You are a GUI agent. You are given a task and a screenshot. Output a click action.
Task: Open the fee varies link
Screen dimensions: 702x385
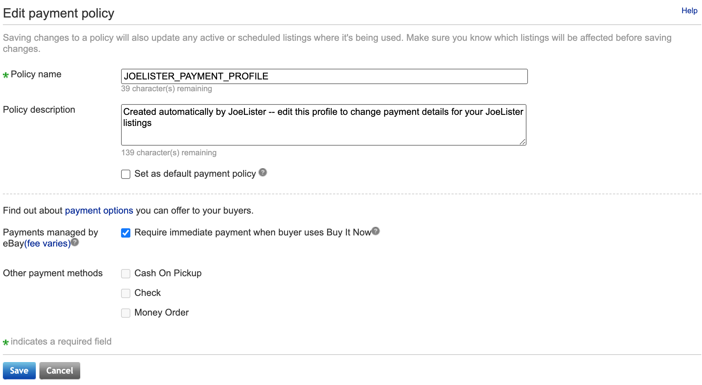[47, 243]
